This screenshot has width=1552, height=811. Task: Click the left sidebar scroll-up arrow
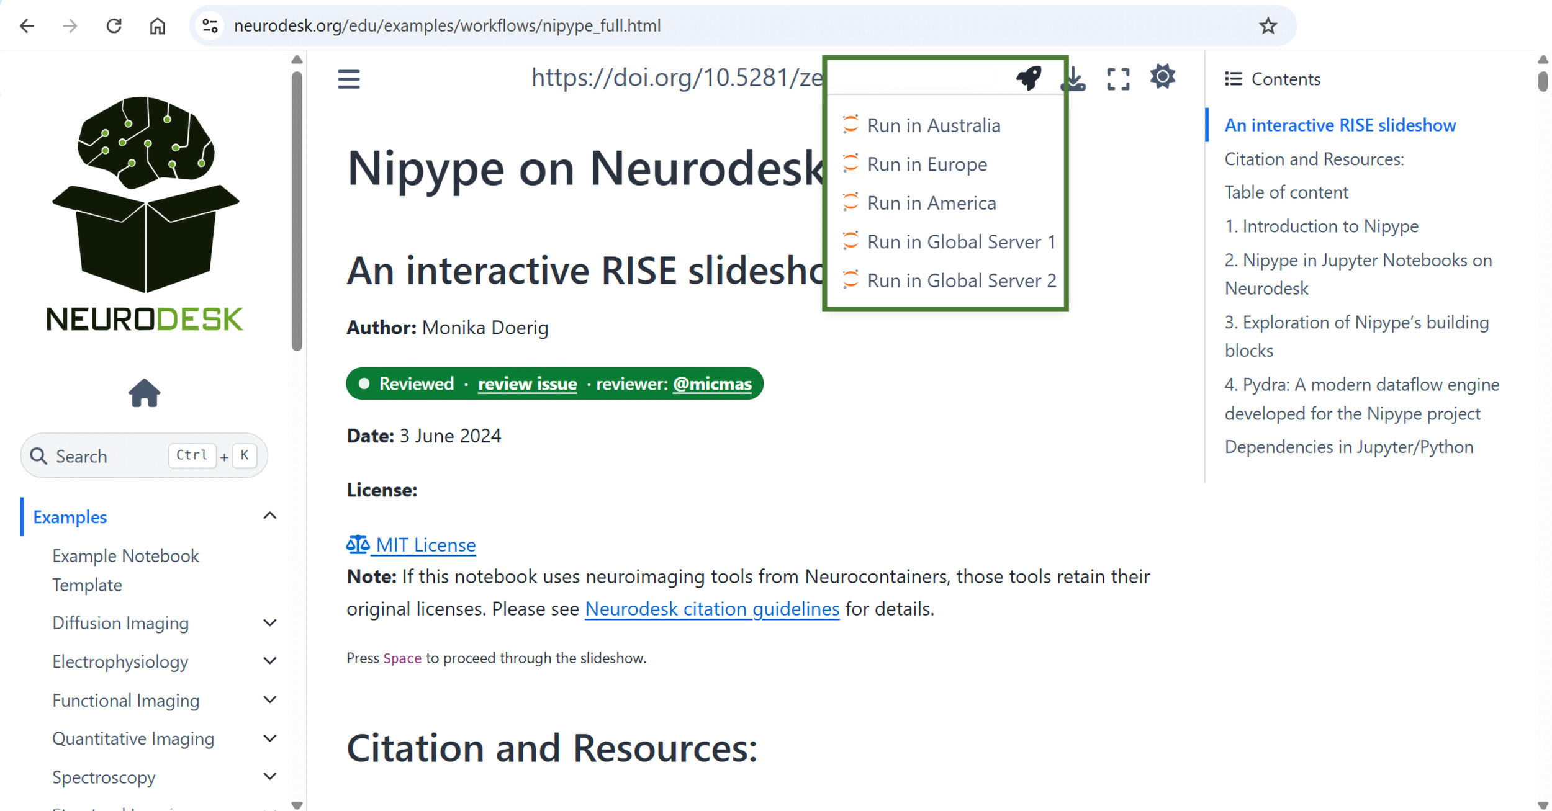coord(297,60)
